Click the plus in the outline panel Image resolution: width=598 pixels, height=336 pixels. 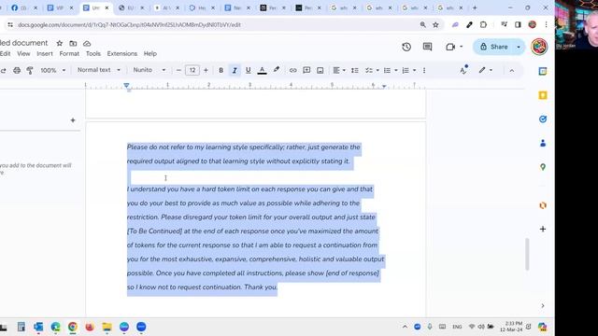click(73, 120)
